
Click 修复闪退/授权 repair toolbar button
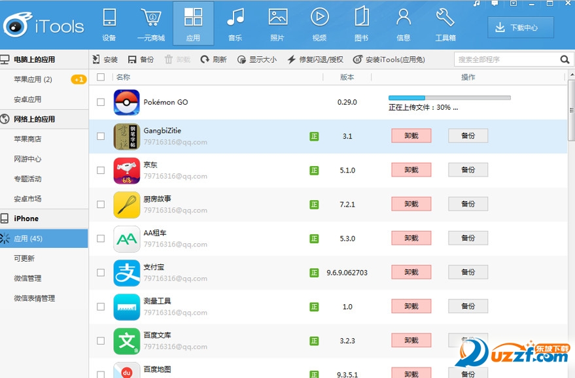tap(315, 60)
